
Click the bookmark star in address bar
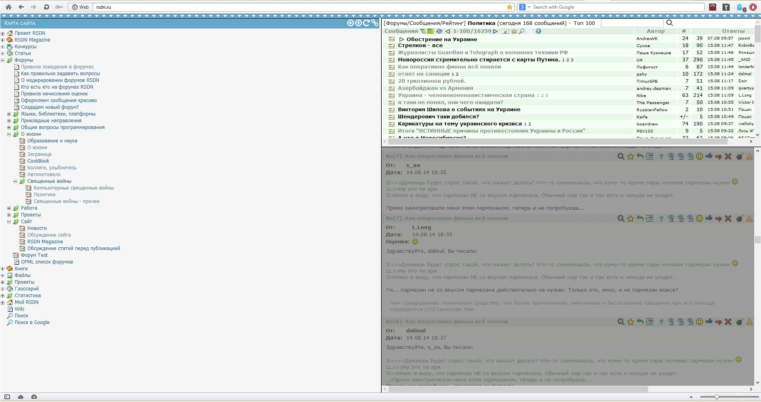510,7
